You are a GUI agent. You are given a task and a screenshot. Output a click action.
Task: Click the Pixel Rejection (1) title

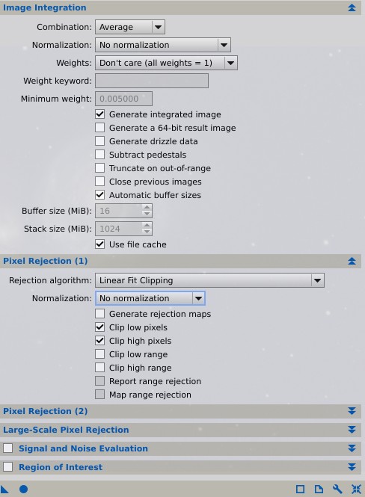[46, 261]
